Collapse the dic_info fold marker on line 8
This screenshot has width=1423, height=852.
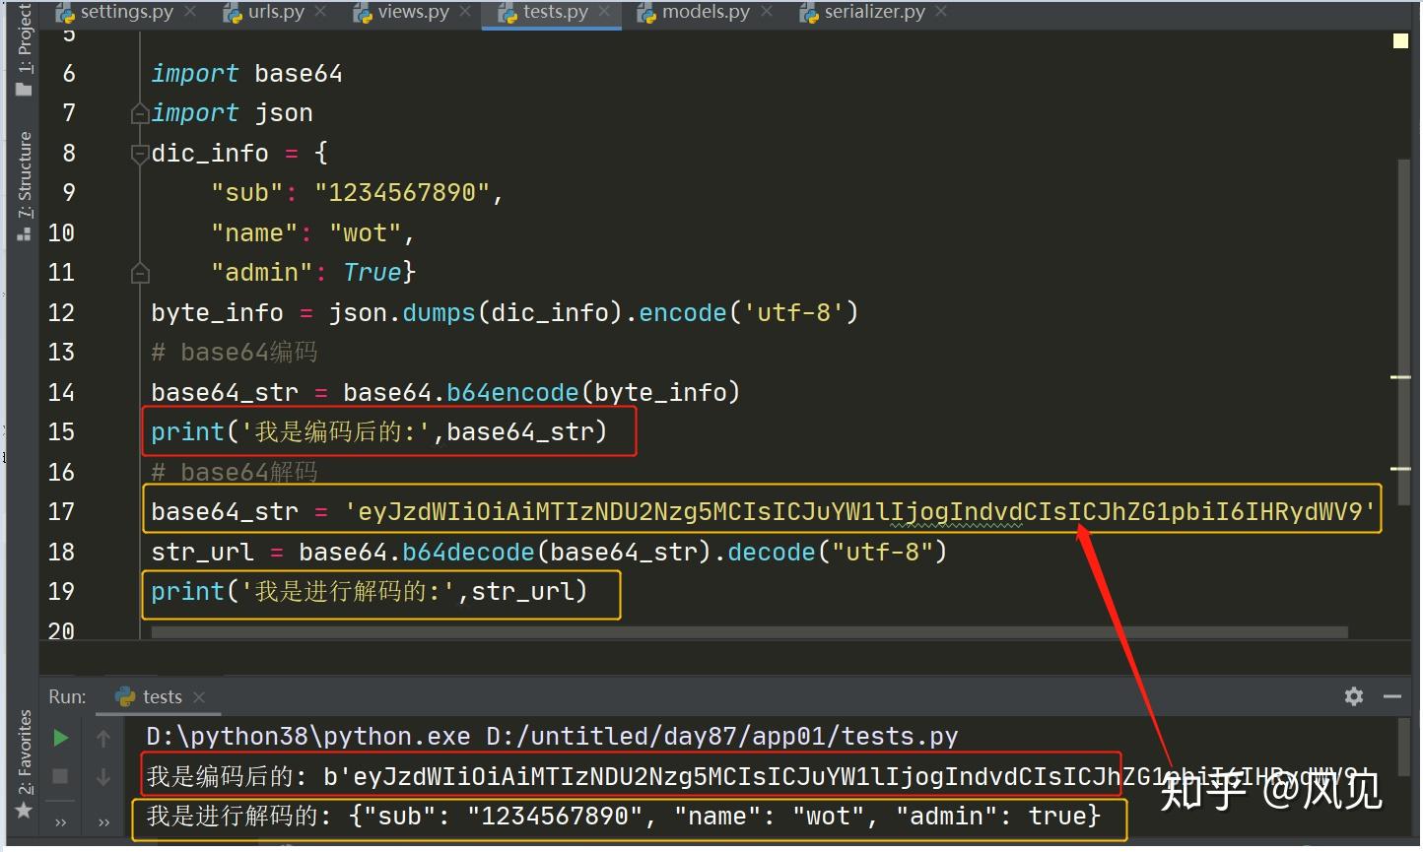point(140,154)
